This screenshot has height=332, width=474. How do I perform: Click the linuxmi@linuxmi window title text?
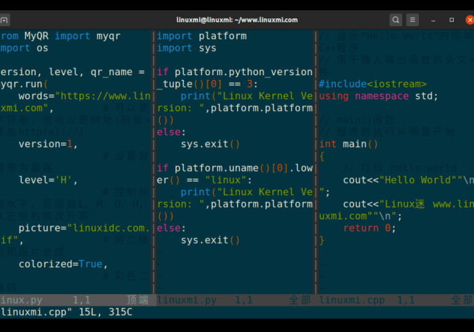pos(237,20)
